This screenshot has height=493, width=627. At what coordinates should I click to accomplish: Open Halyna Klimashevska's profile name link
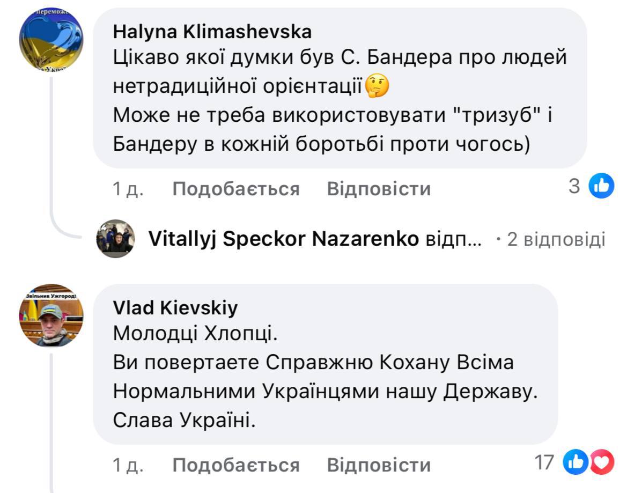pyautogui.click(x=212, y=32)
